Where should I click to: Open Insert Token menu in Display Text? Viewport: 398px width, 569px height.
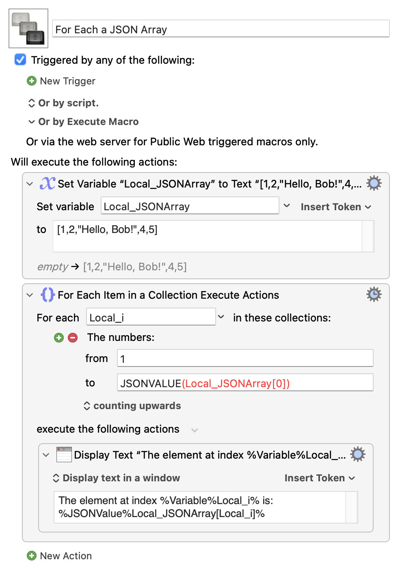click(319, 478)
